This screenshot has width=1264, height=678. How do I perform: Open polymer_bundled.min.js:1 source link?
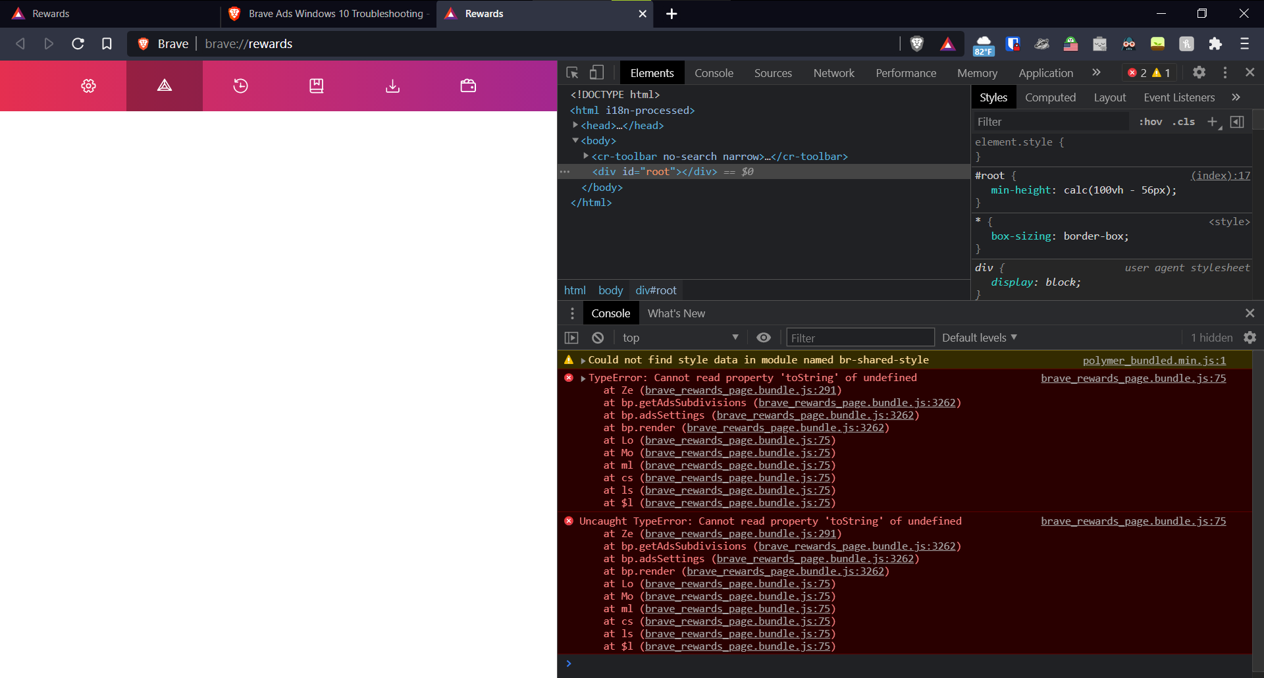1153,360
